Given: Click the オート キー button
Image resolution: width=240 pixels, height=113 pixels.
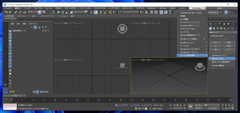Looking at the screenshot, I should pyautogui.click(x=199, y=105).
